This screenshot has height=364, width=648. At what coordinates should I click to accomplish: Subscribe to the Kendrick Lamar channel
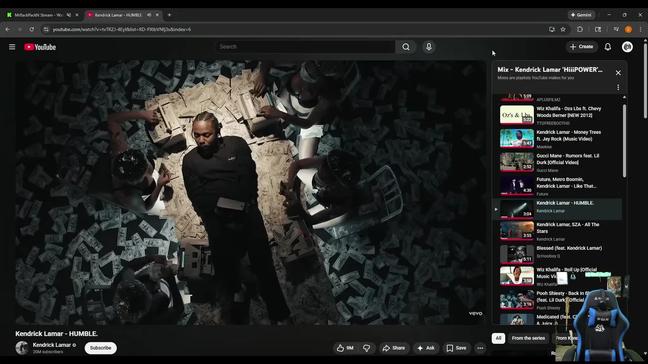point(100,348)
